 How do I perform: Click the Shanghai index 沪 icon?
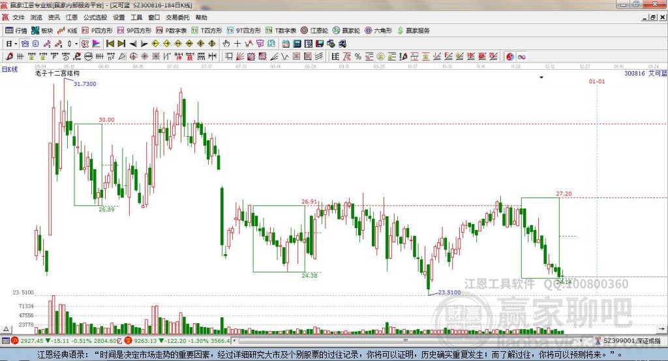pyautogui.click(x=15, y=341)
